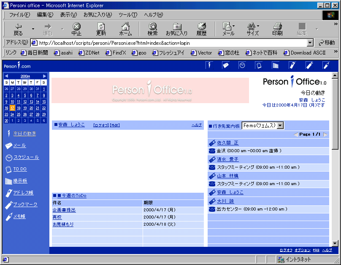Open the Fems(フェムス) group dropdown

(x=263, y=126)
